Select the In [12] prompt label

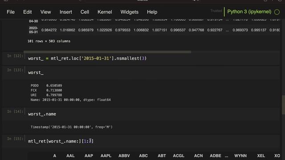coord(15,56)
